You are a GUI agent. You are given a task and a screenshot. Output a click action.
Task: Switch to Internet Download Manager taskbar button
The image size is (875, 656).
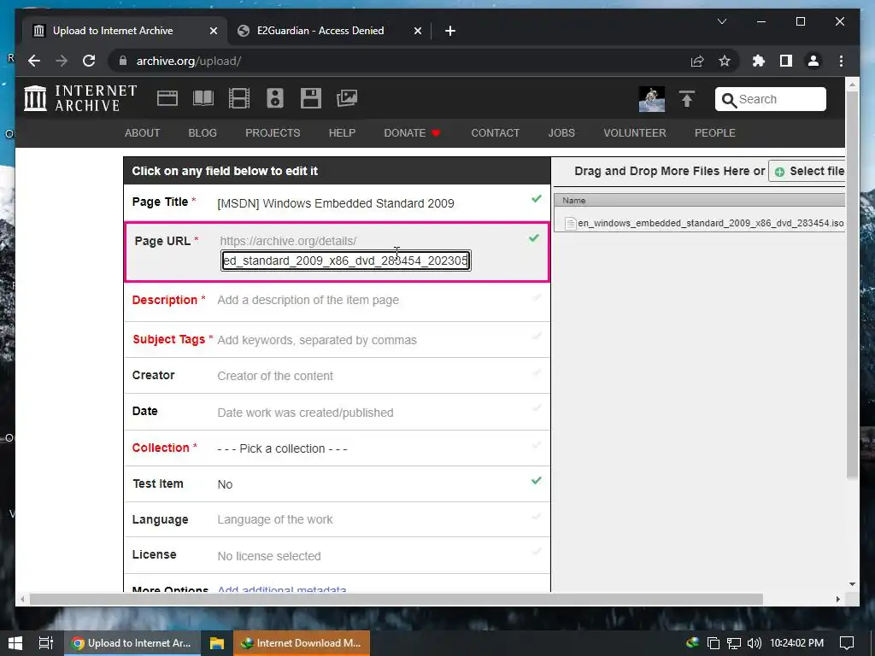point(302,643)
